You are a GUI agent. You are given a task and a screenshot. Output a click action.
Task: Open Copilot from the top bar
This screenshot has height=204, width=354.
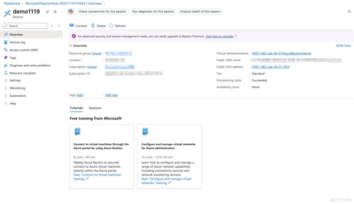[x=70, y=11]
